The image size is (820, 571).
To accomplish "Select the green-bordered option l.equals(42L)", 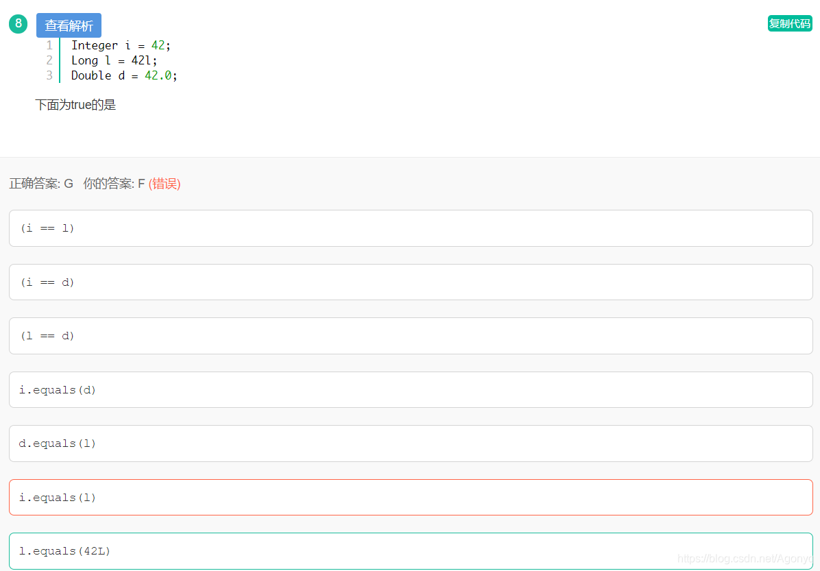I will click(x=411, y=551).
